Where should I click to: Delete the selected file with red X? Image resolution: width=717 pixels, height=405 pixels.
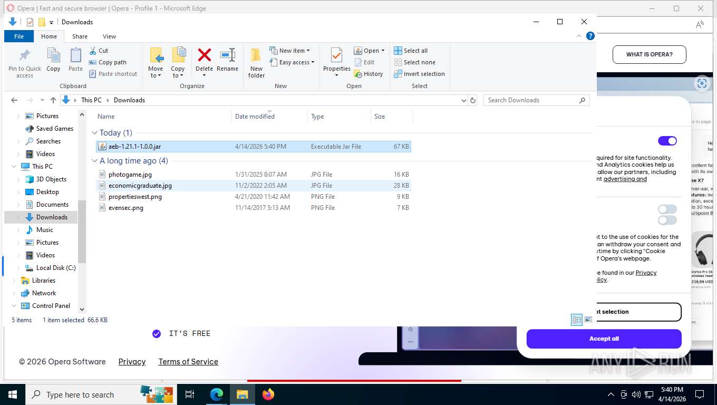point(204,63)
